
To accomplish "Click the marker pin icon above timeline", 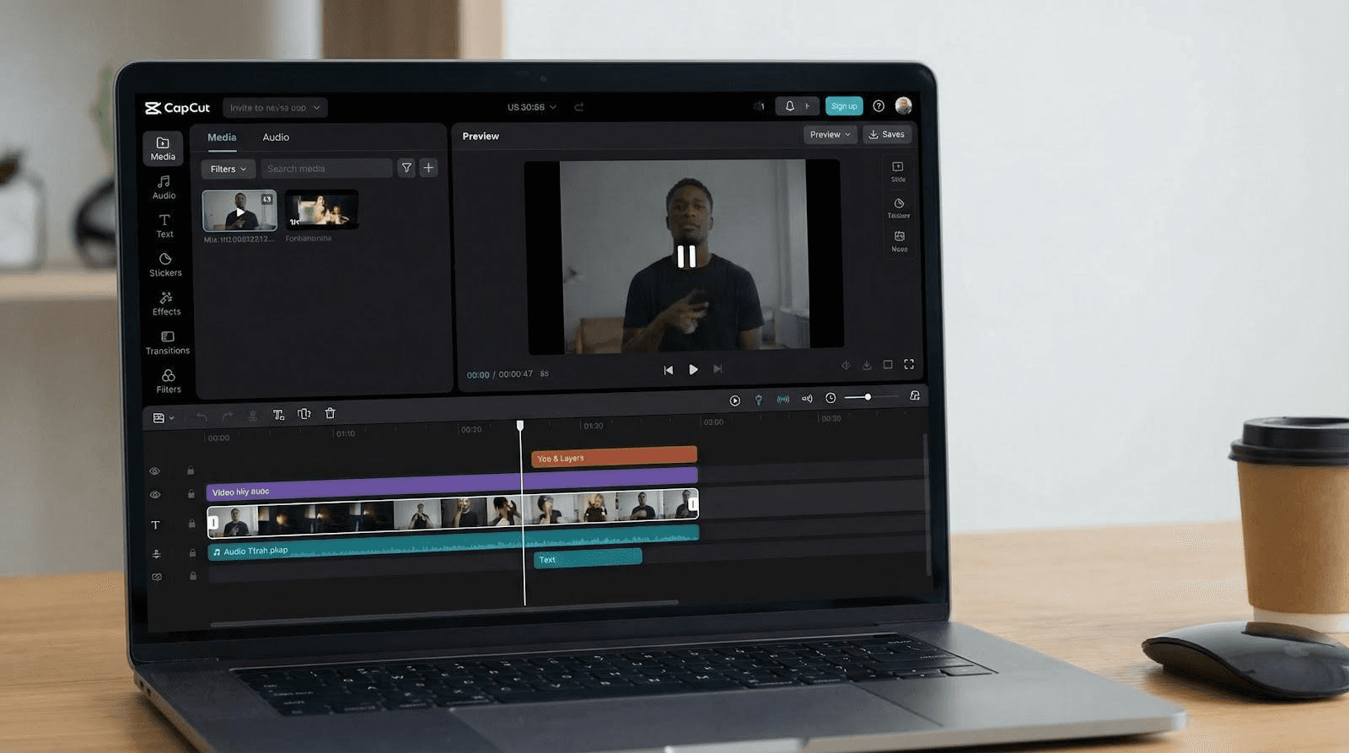I will coord(759,400).
